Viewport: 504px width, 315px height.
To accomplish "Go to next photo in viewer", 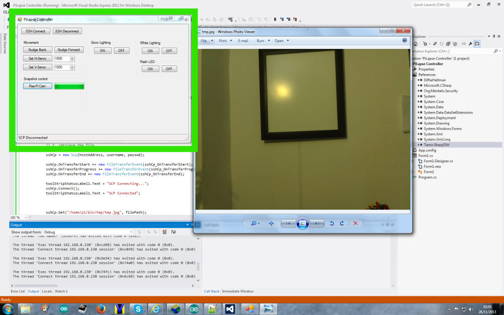I will click(x=317, y=223).
